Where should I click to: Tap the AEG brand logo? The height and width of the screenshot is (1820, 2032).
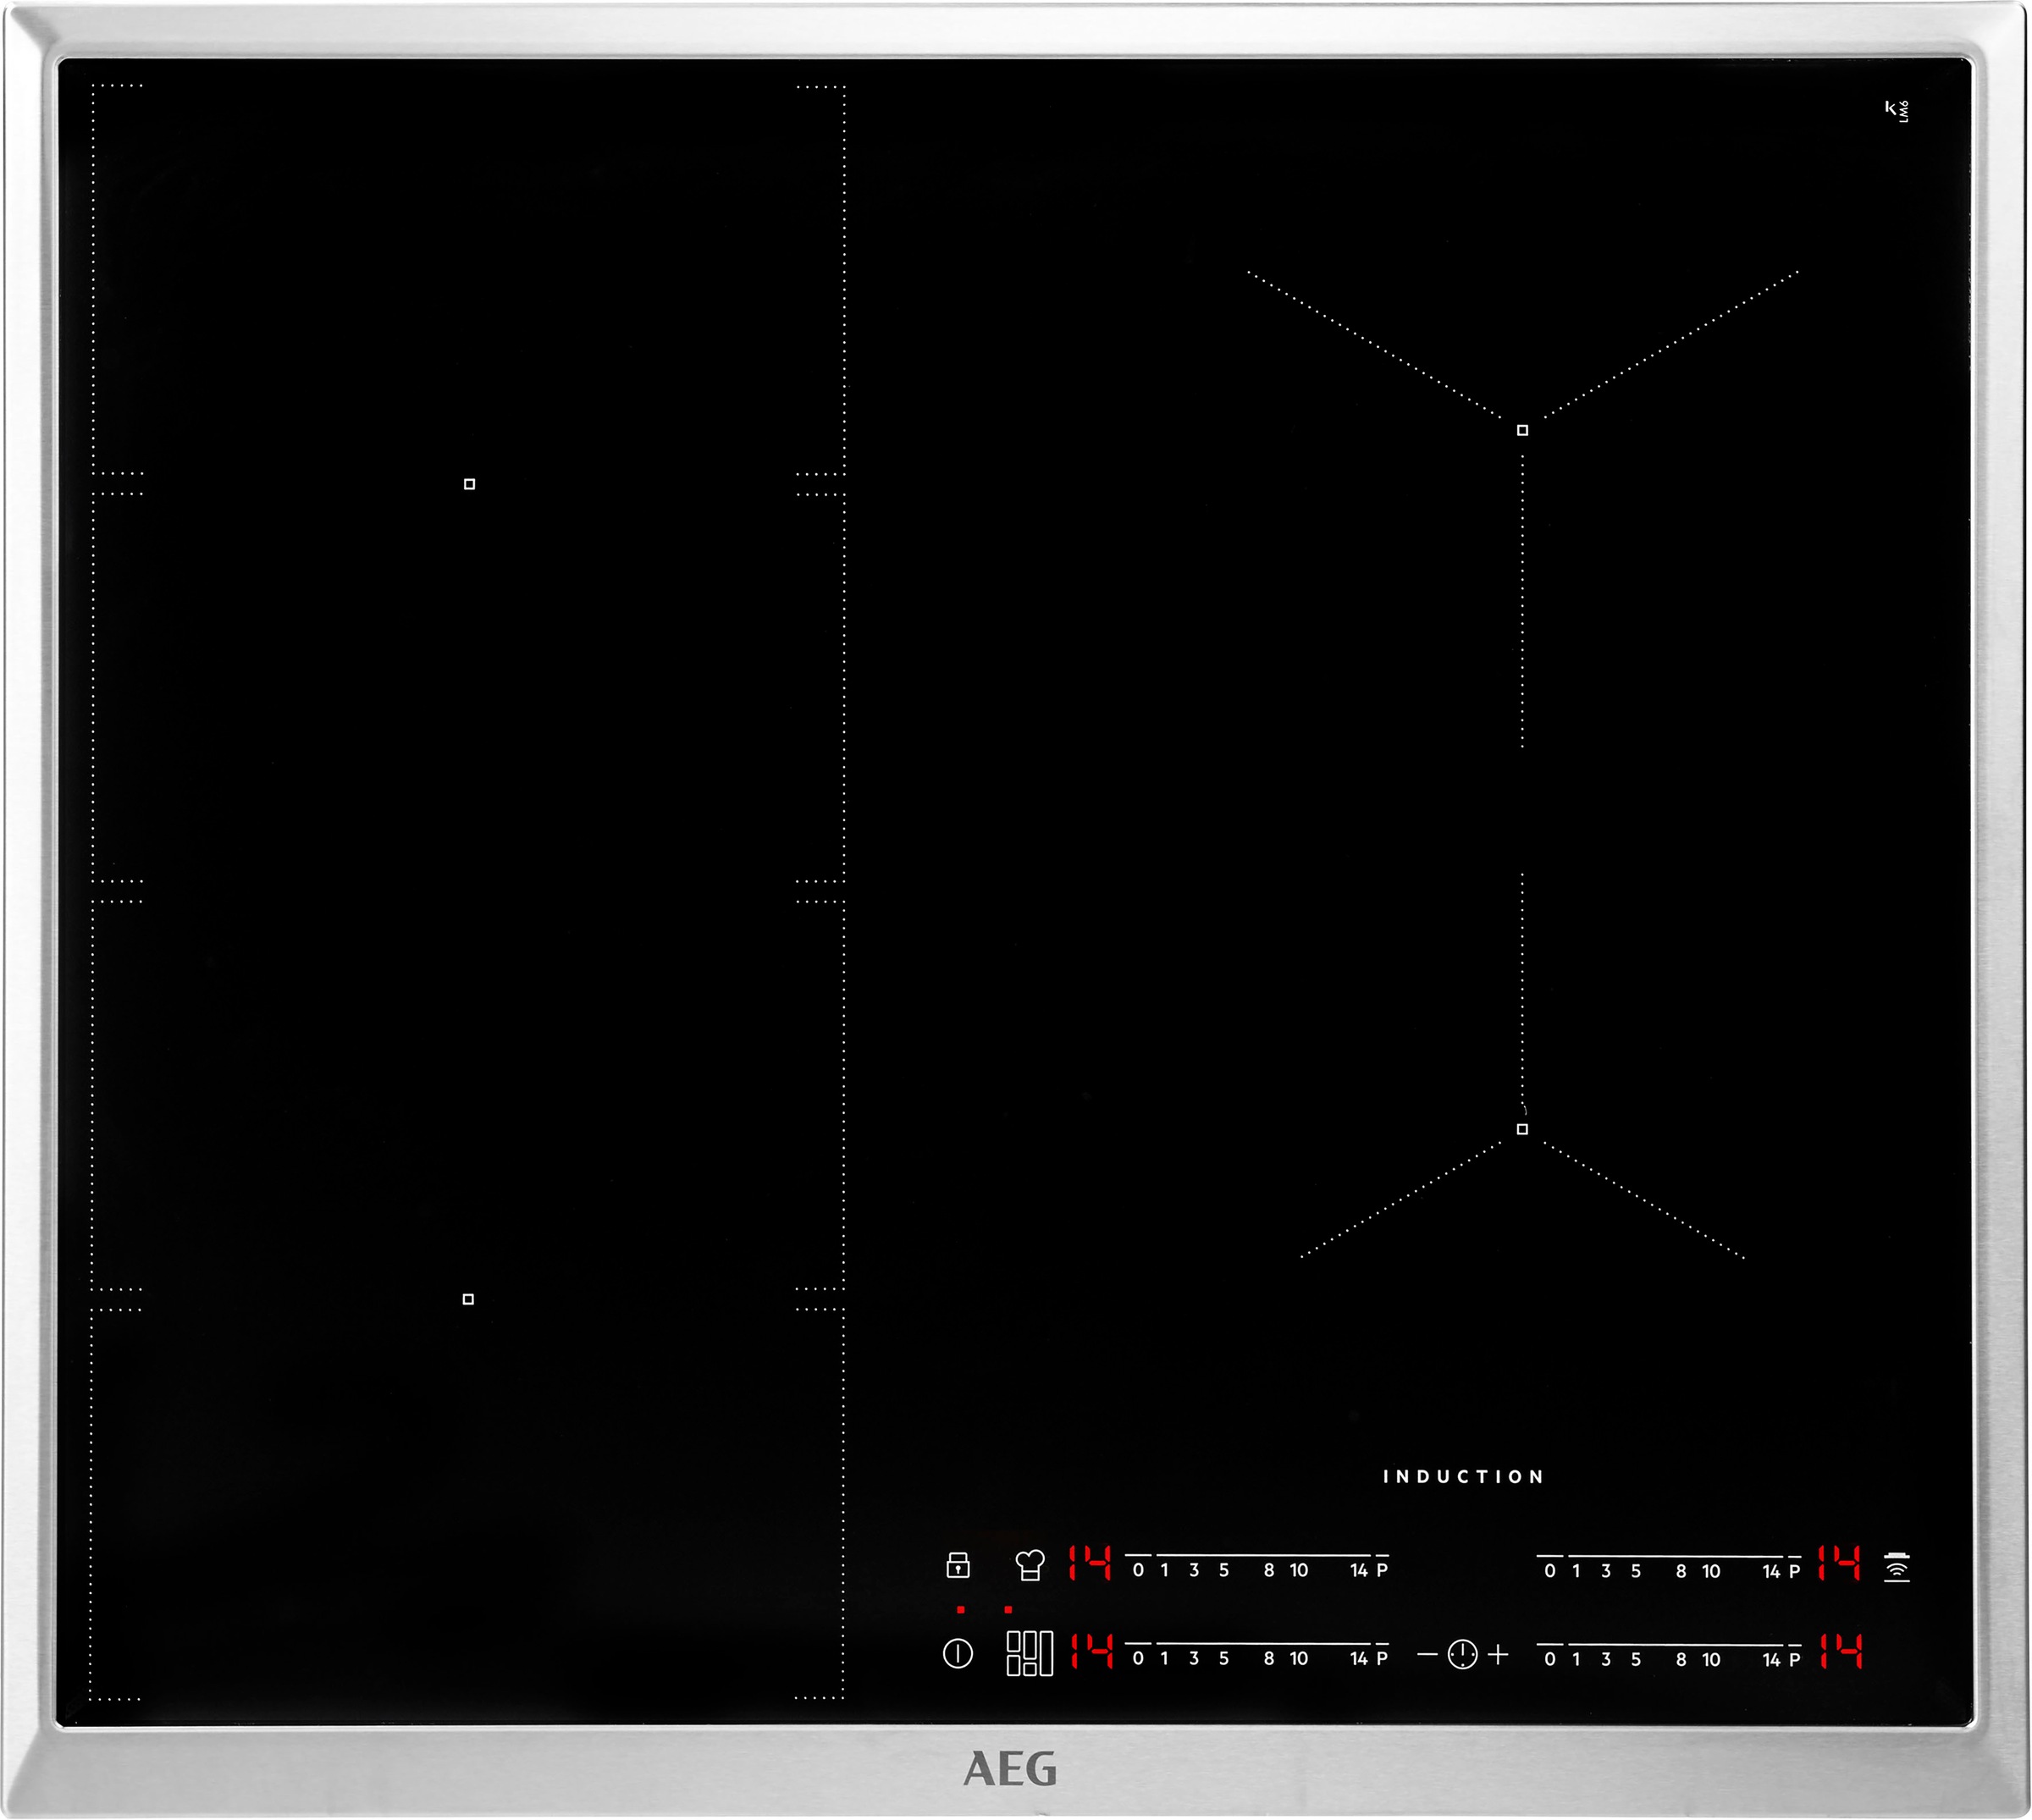point(1010,1769)
